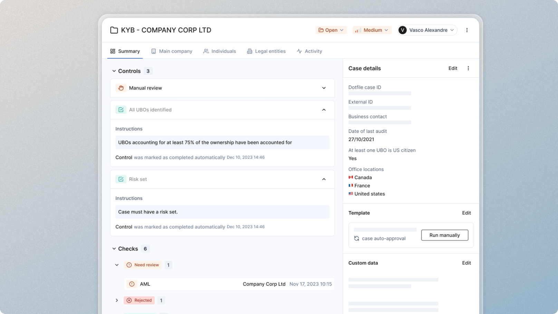
Task: Click the United States flag icon
Action: (x=351, y=194)
